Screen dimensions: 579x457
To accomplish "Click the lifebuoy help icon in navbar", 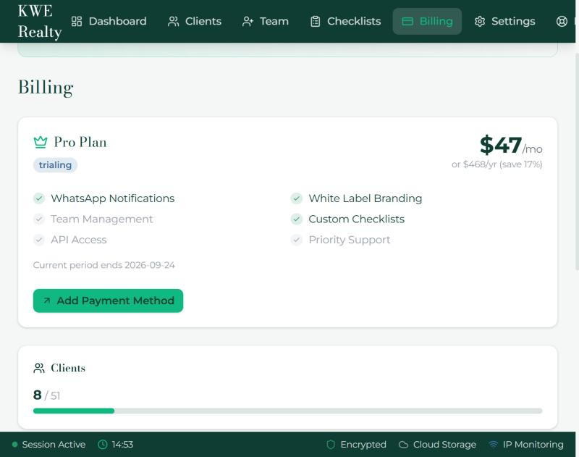I will [562, 22].
